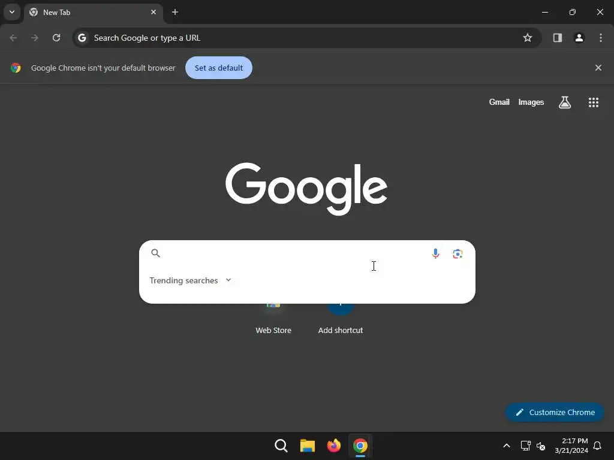Bookmark this tab with star icon
This screenshot has width=614, height=460.
click(x=528, y=38)
